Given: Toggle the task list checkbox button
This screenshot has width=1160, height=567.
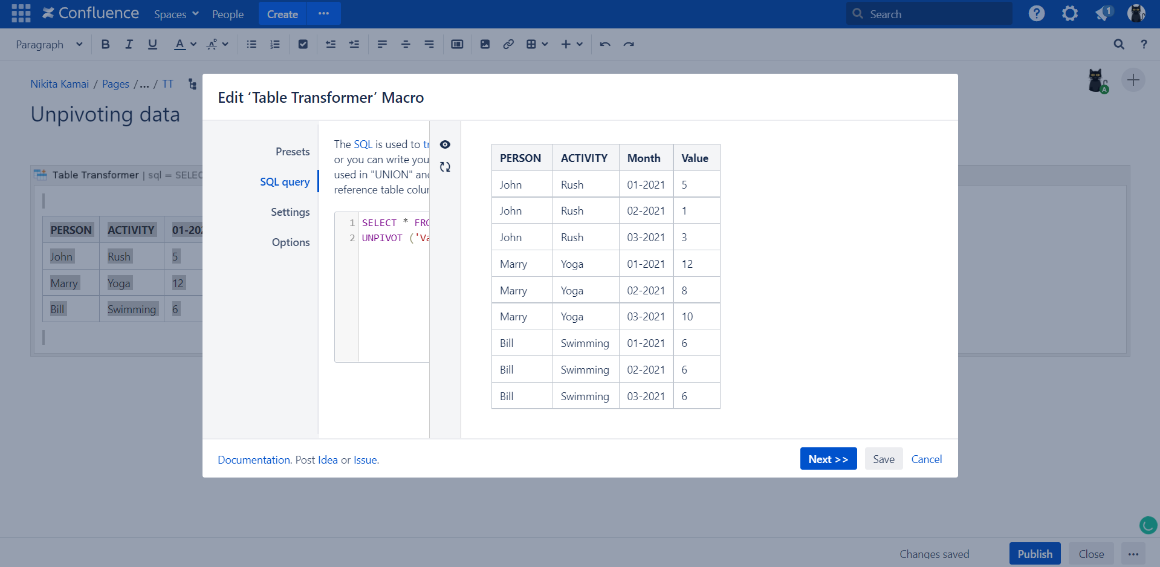Looking at the screenshot, I should click(x=303, y=44).
